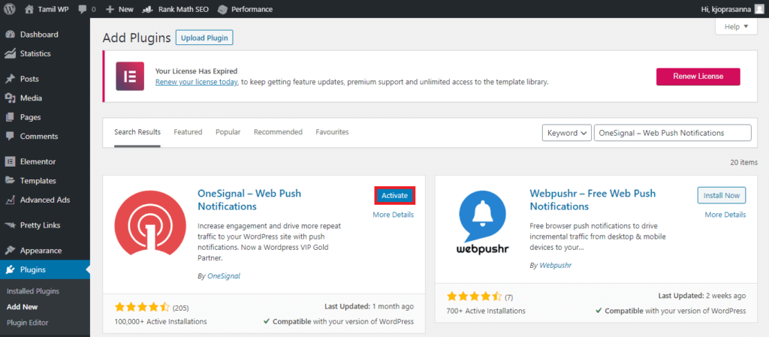Click the OneSignal plugin logo
This screenshot has height=337, width=769.
point(150,222)
